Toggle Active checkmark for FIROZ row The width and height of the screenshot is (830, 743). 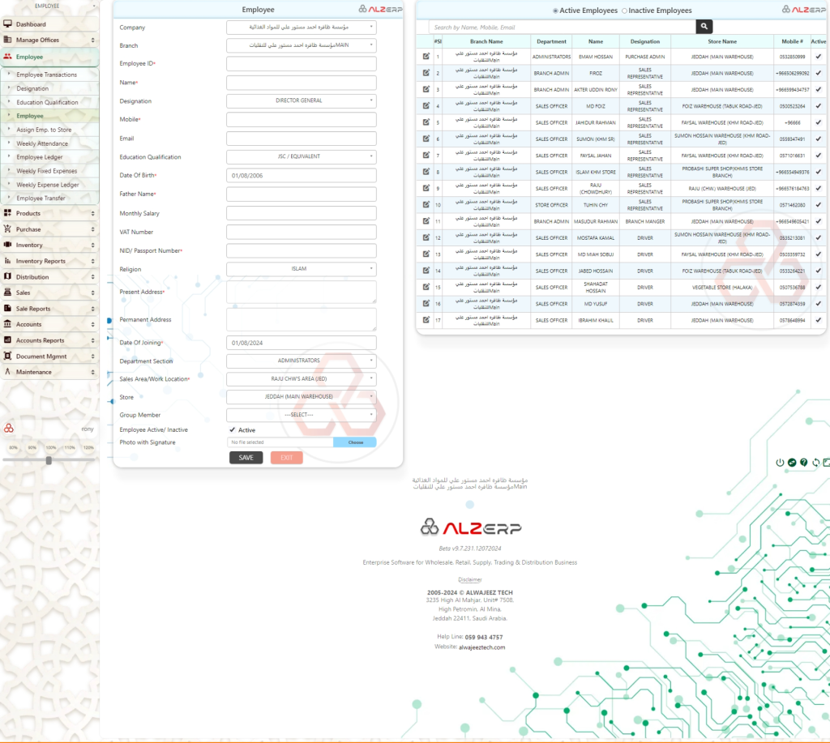(x=819, y=72)
